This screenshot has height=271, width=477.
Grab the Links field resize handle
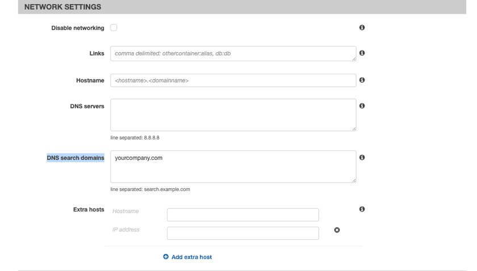[354, 58]
